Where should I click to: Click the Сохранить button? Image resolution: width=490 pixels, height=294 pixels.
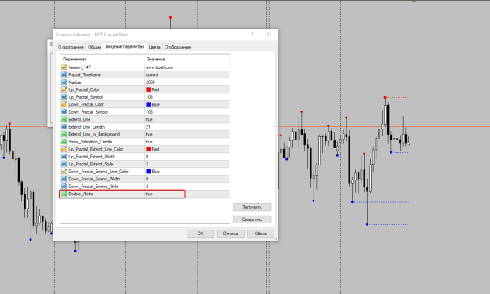click(252, 220)
